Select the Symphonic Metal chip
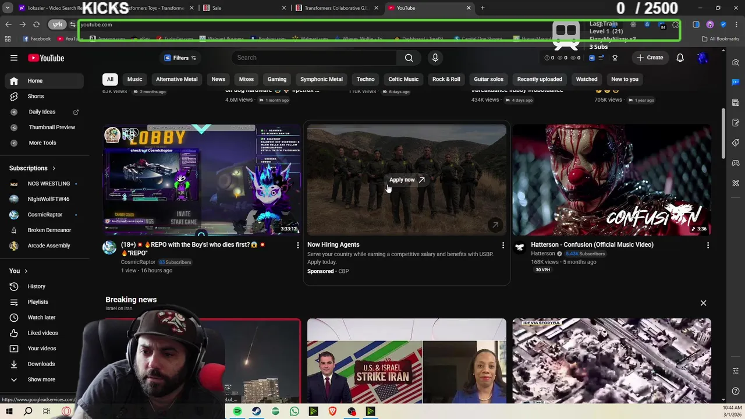 (x=321, y=79)
